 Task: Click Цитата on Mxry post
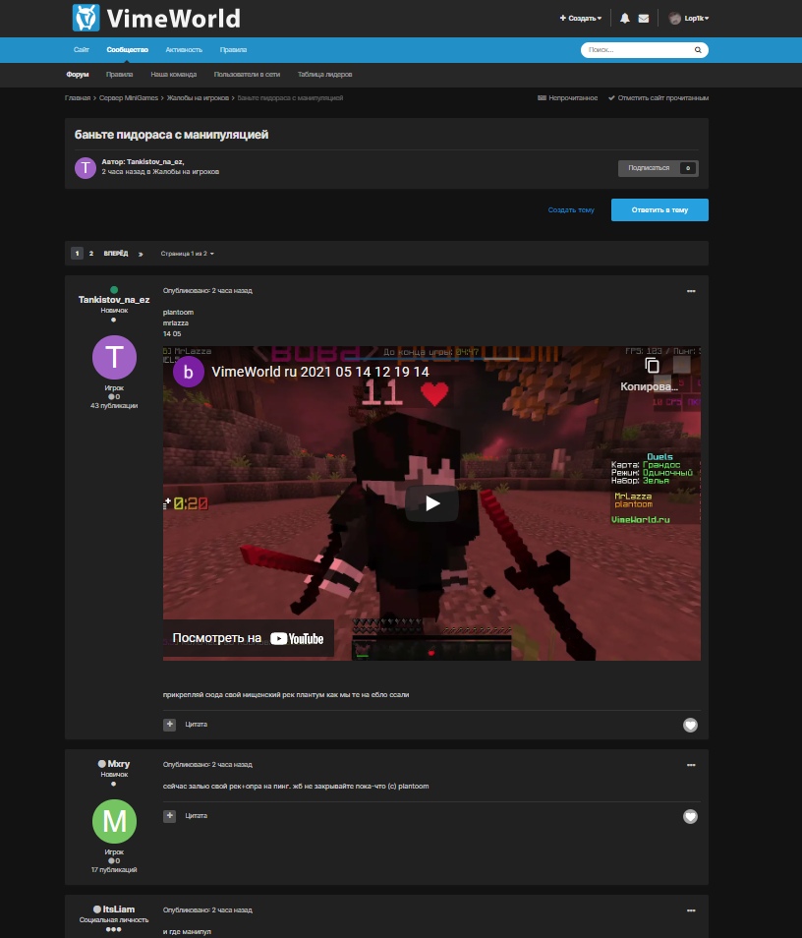click(x=197, y=816)
